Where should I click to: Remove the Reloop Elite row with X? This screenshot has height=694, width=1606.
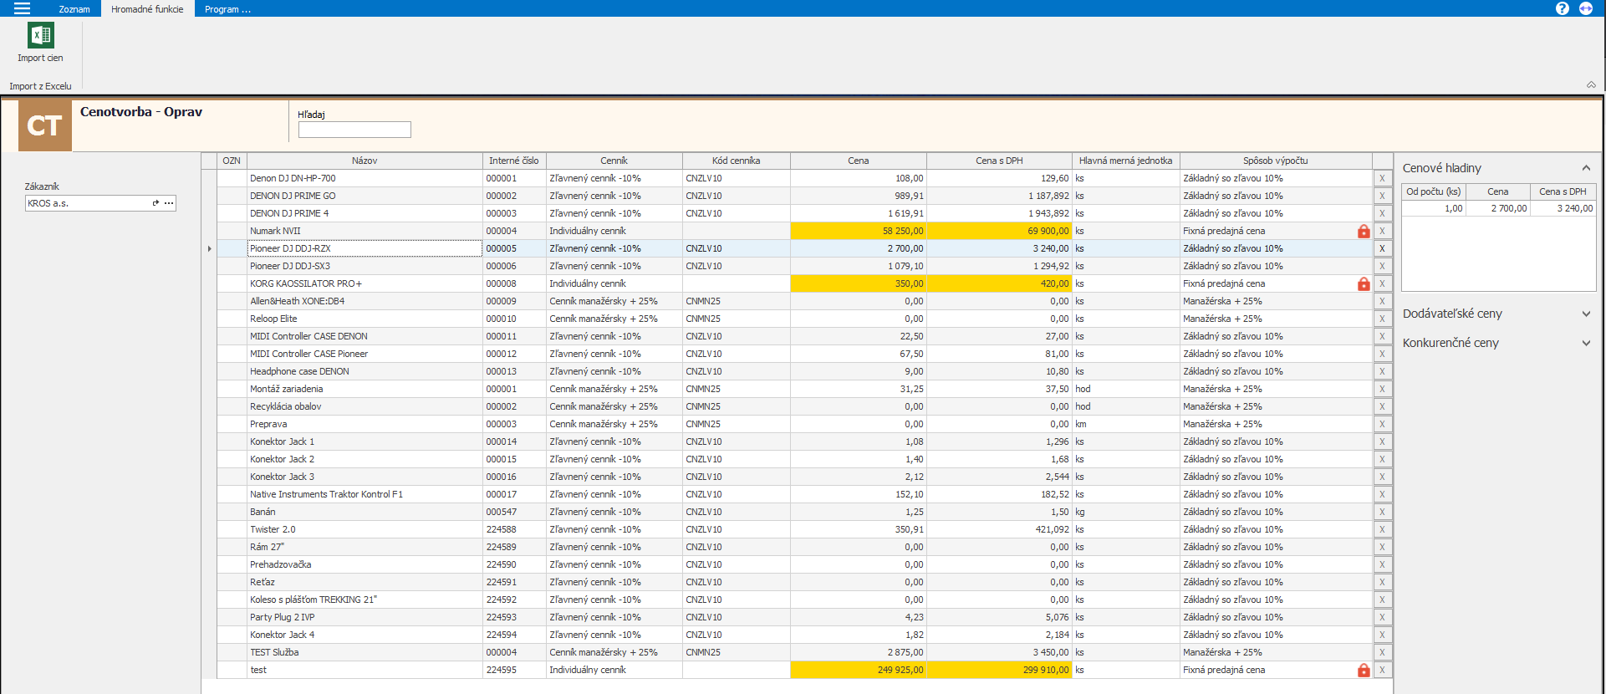[x=1382, y=319]
